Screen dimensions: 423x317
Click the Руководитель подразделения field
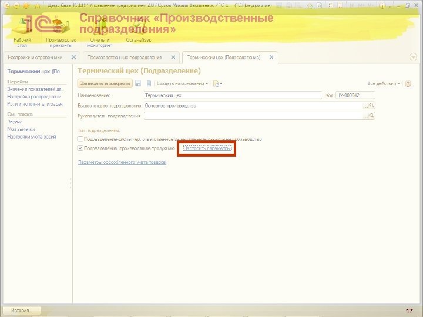point(253,116)
